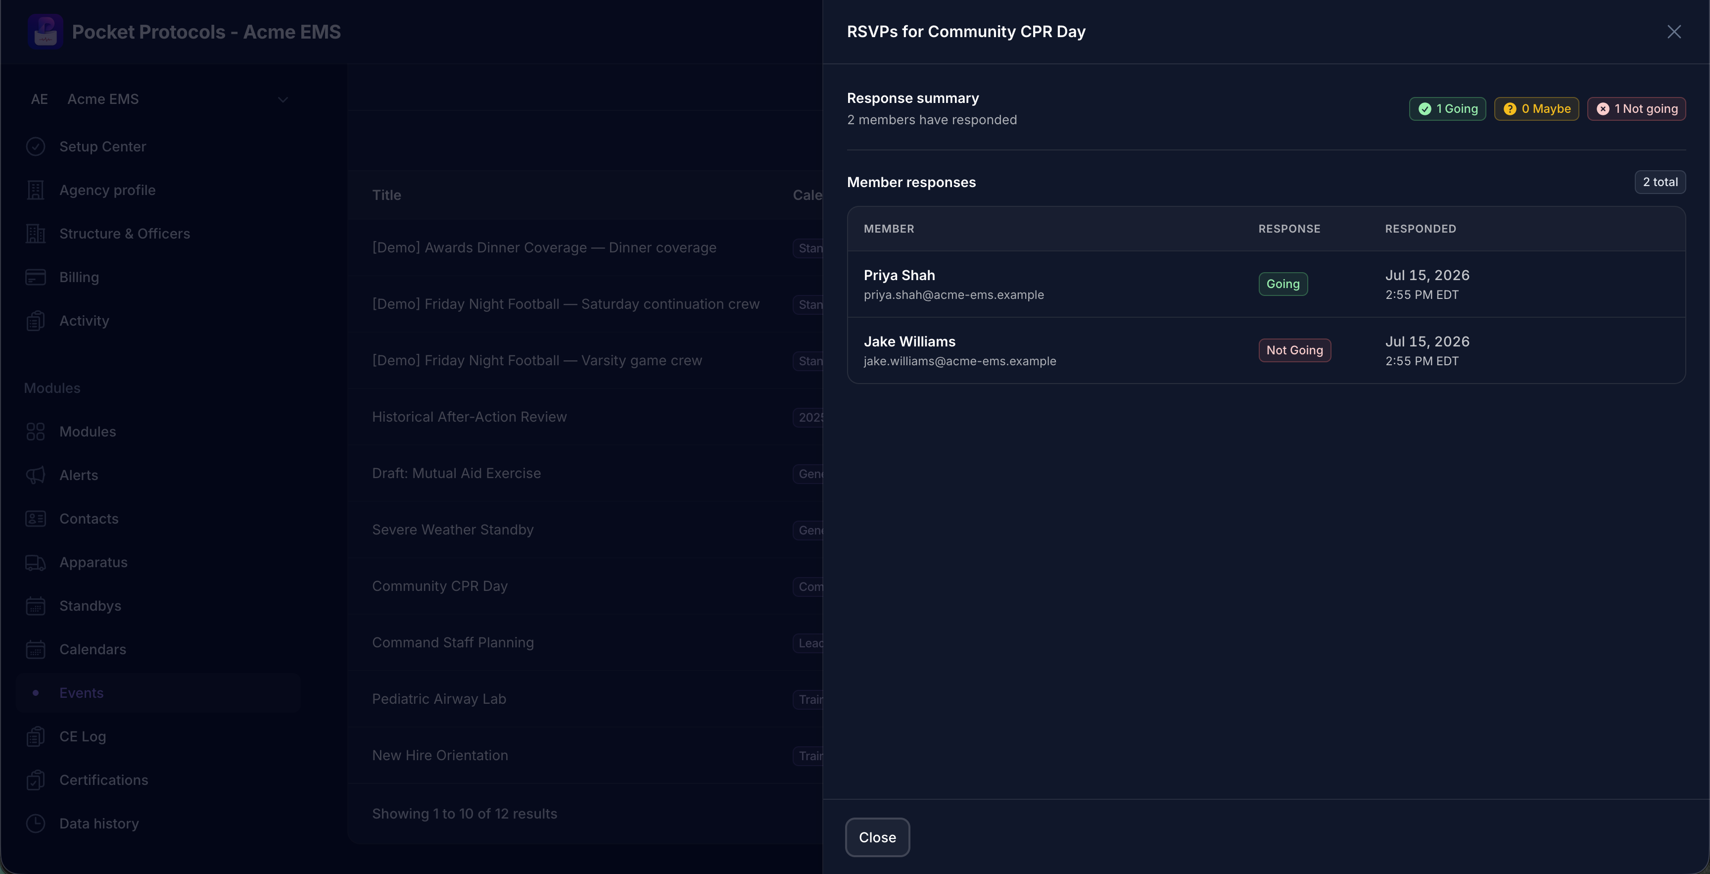This screenshot has width=1710, height=874.
Task: Click the Pocket Protocols app logo
Action: [45, 32]
